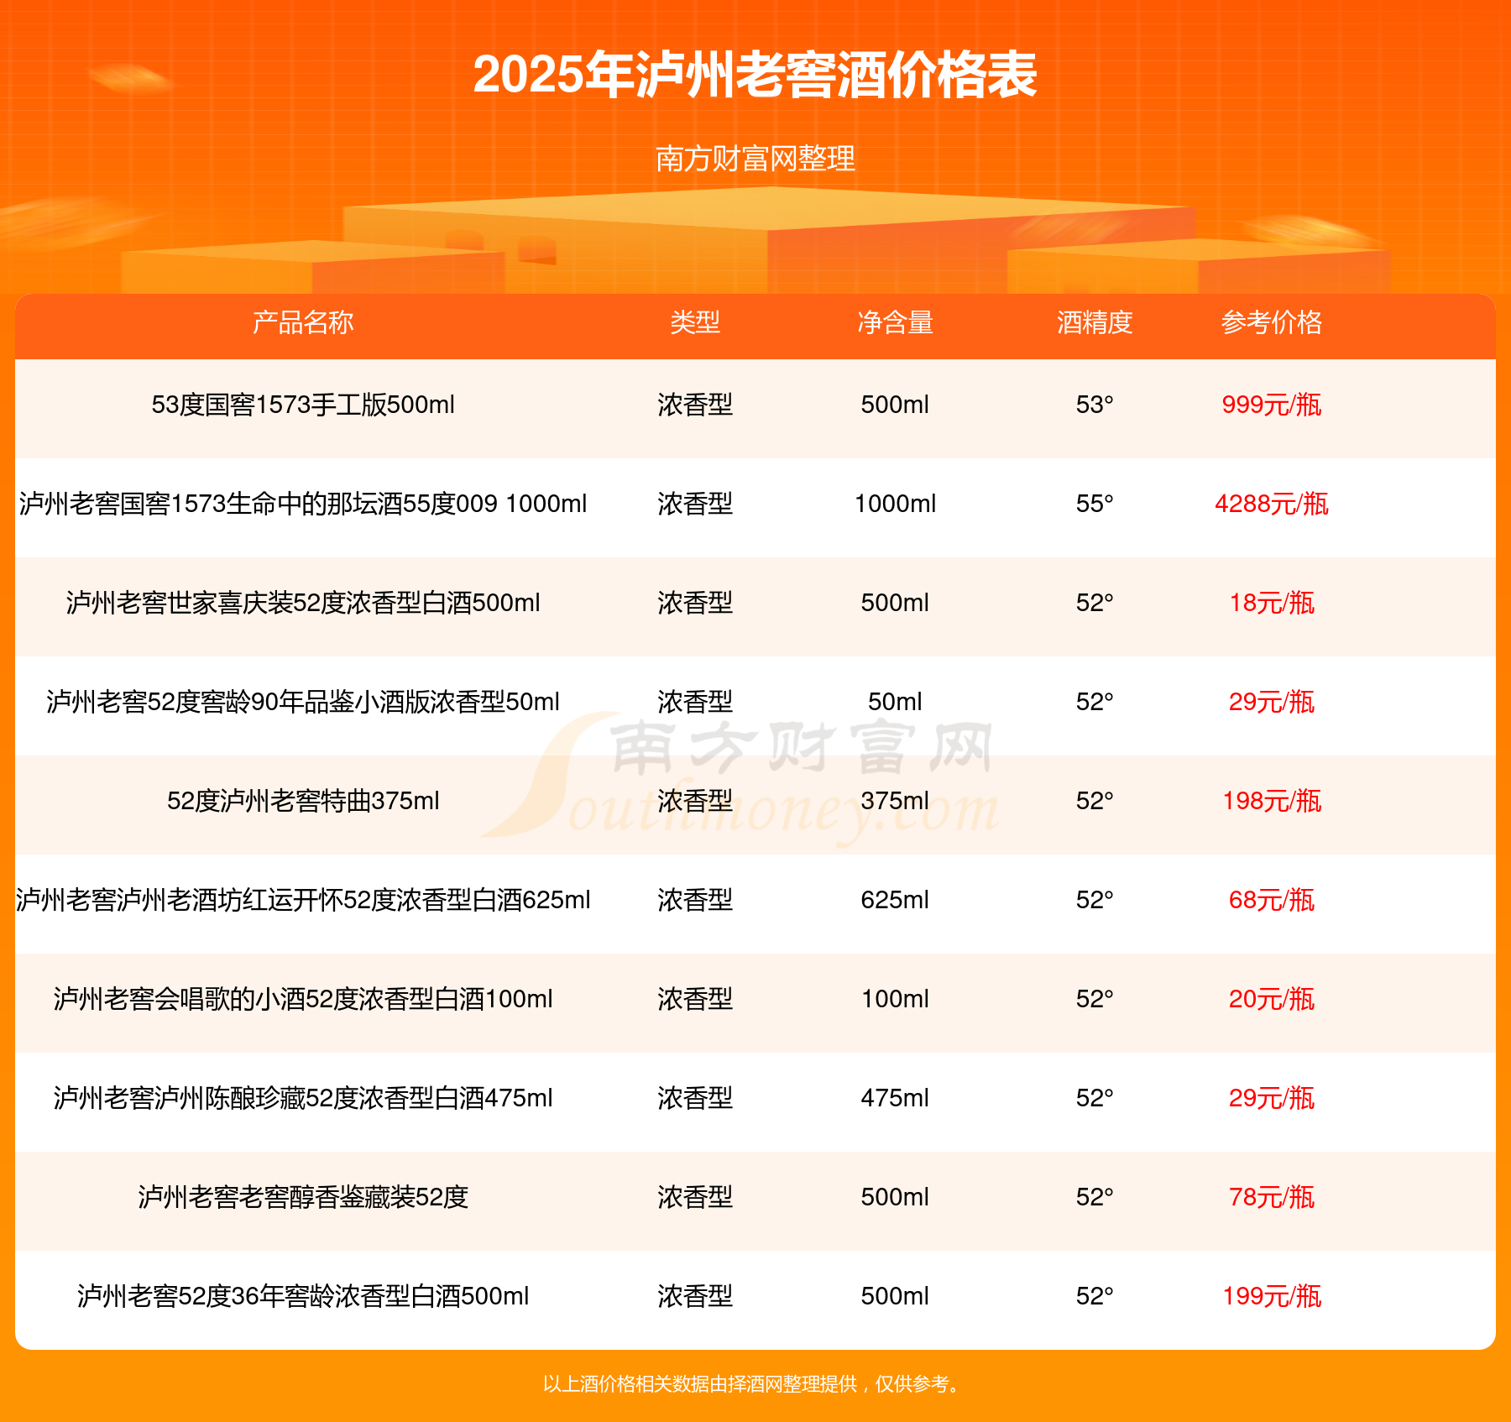This screenshot has width=1511, height=1422.
Task: Select the "475ml" net content cell
Action: pos(895,1098)
